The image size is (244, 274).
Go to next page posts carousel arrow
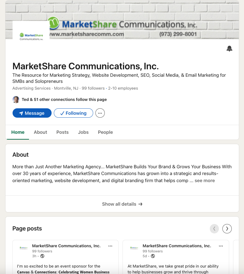coord(227,229)
